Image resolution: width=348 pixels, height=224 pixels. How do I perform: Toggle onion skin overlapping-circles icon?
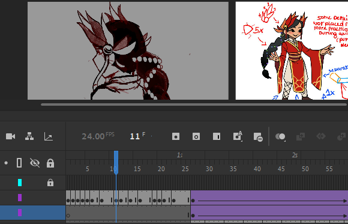tap(280, 136)
